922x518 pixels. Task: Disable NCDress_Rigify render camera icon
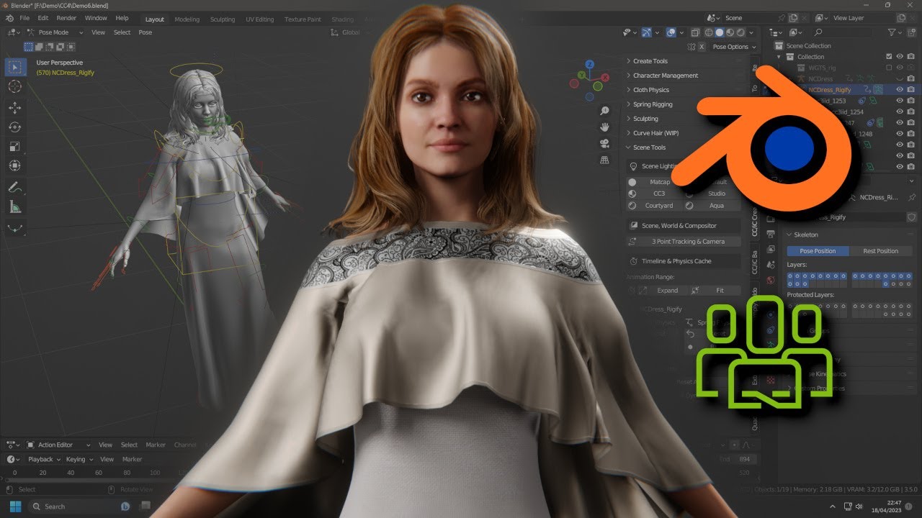point(911,90)
